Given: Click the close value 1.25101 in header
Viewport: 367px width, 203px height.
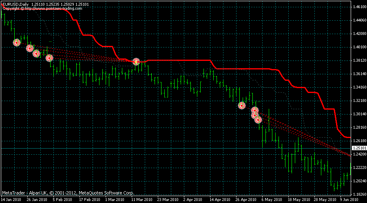Looking at the screenshot, I should [x=82, y=4].
